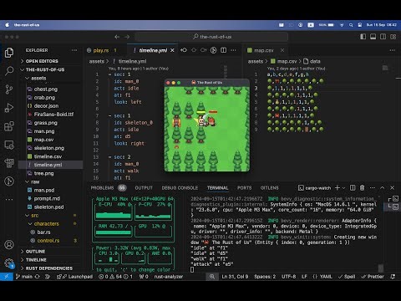Open the Remote Explorer view

(x=9, y=145)
